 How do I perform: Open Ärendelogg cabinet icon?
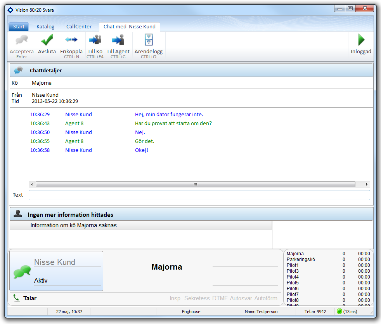click(x=149, y=40)
